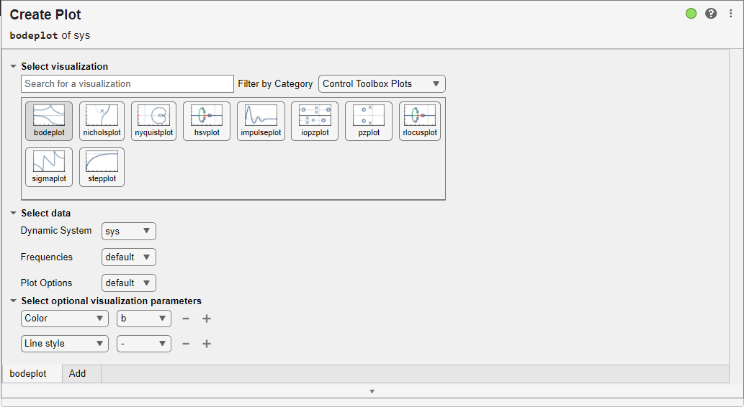Image resolution: width=744 pixels, height=407 pixels.
Task: Remove the Line style parameter with minus
Action: click(x=186, y=344)
